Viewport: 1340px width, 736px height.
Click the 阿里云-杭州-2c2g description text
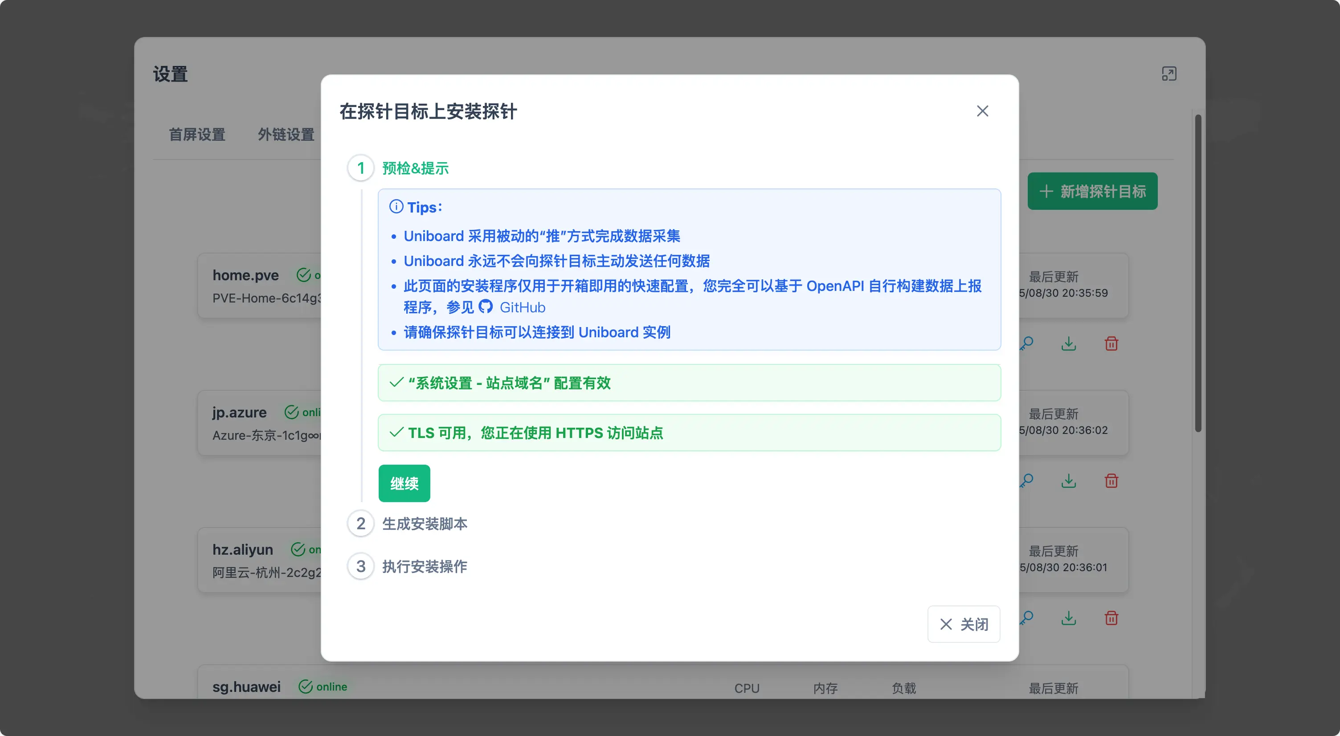267,572
